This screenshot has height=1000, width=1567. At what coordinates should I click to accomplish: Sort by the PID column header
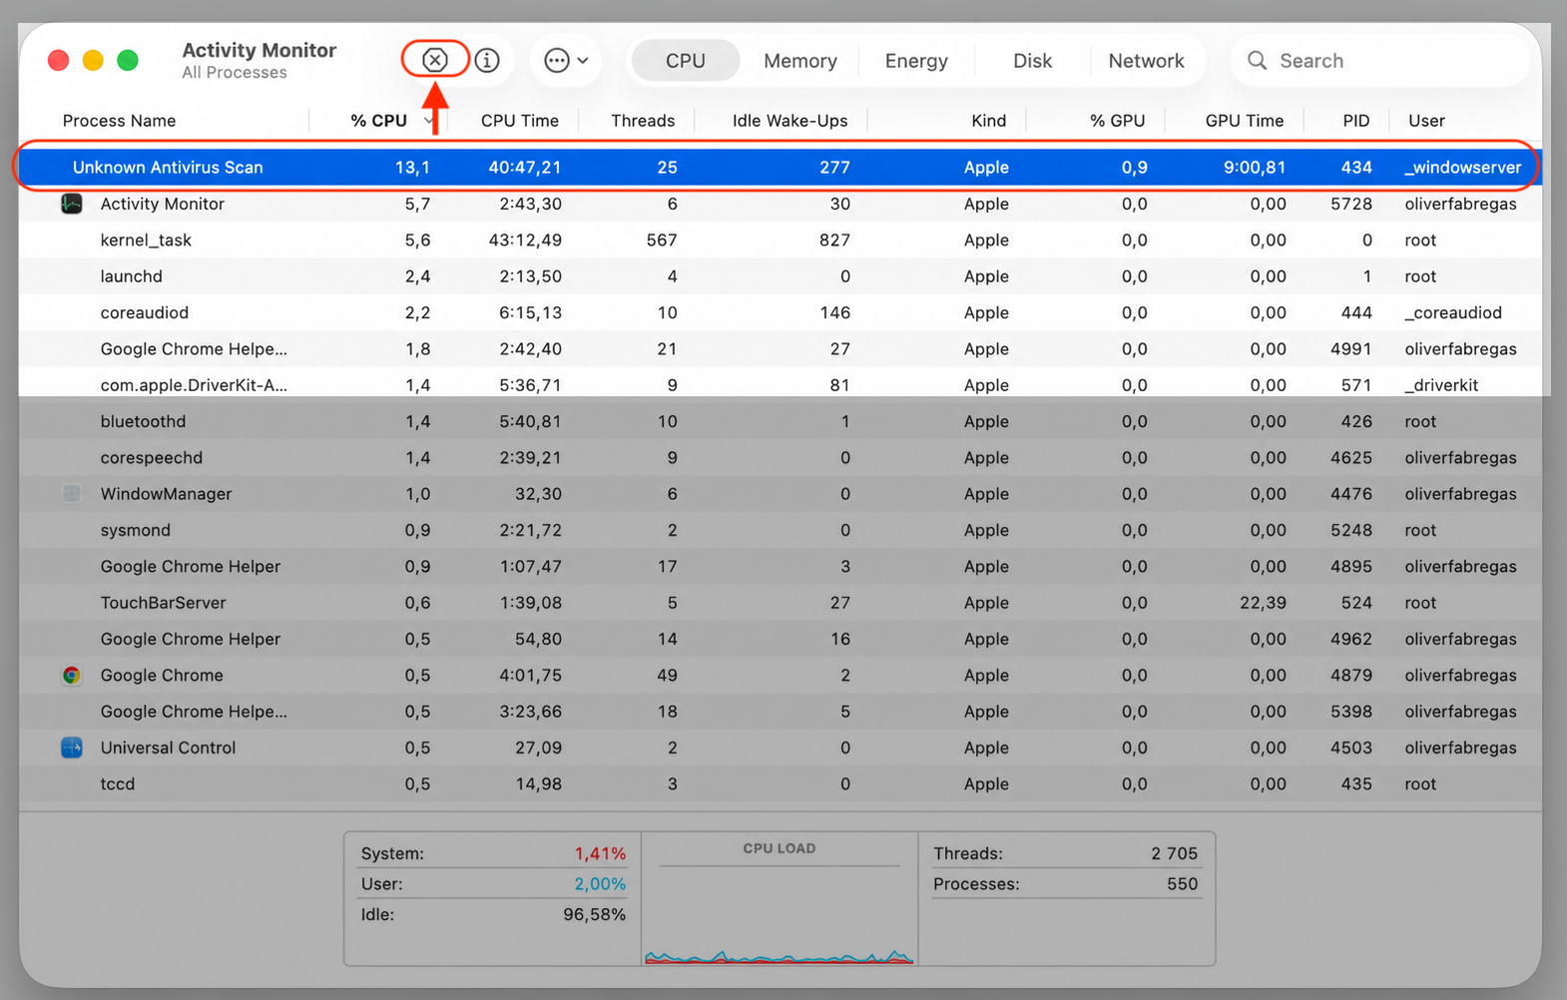pos(1355,121)
